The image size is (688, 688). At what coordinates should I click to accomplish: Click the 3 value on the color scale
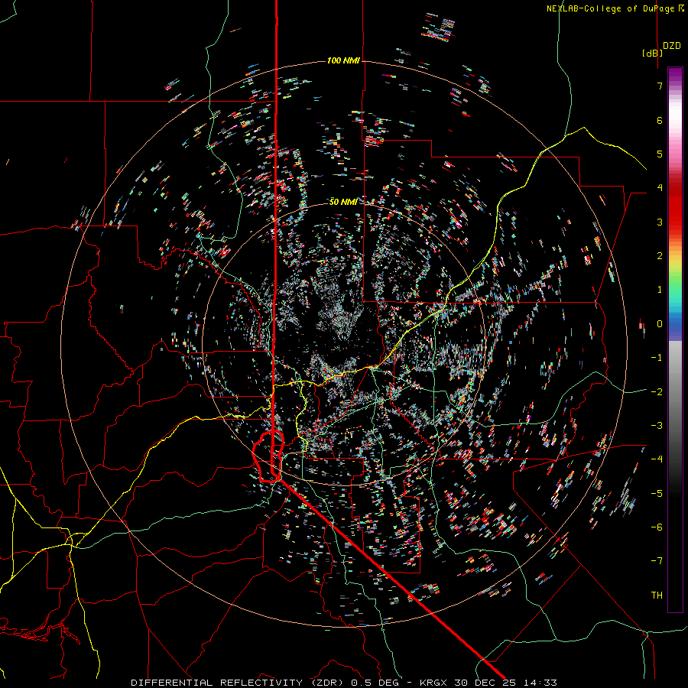point(660,222)
